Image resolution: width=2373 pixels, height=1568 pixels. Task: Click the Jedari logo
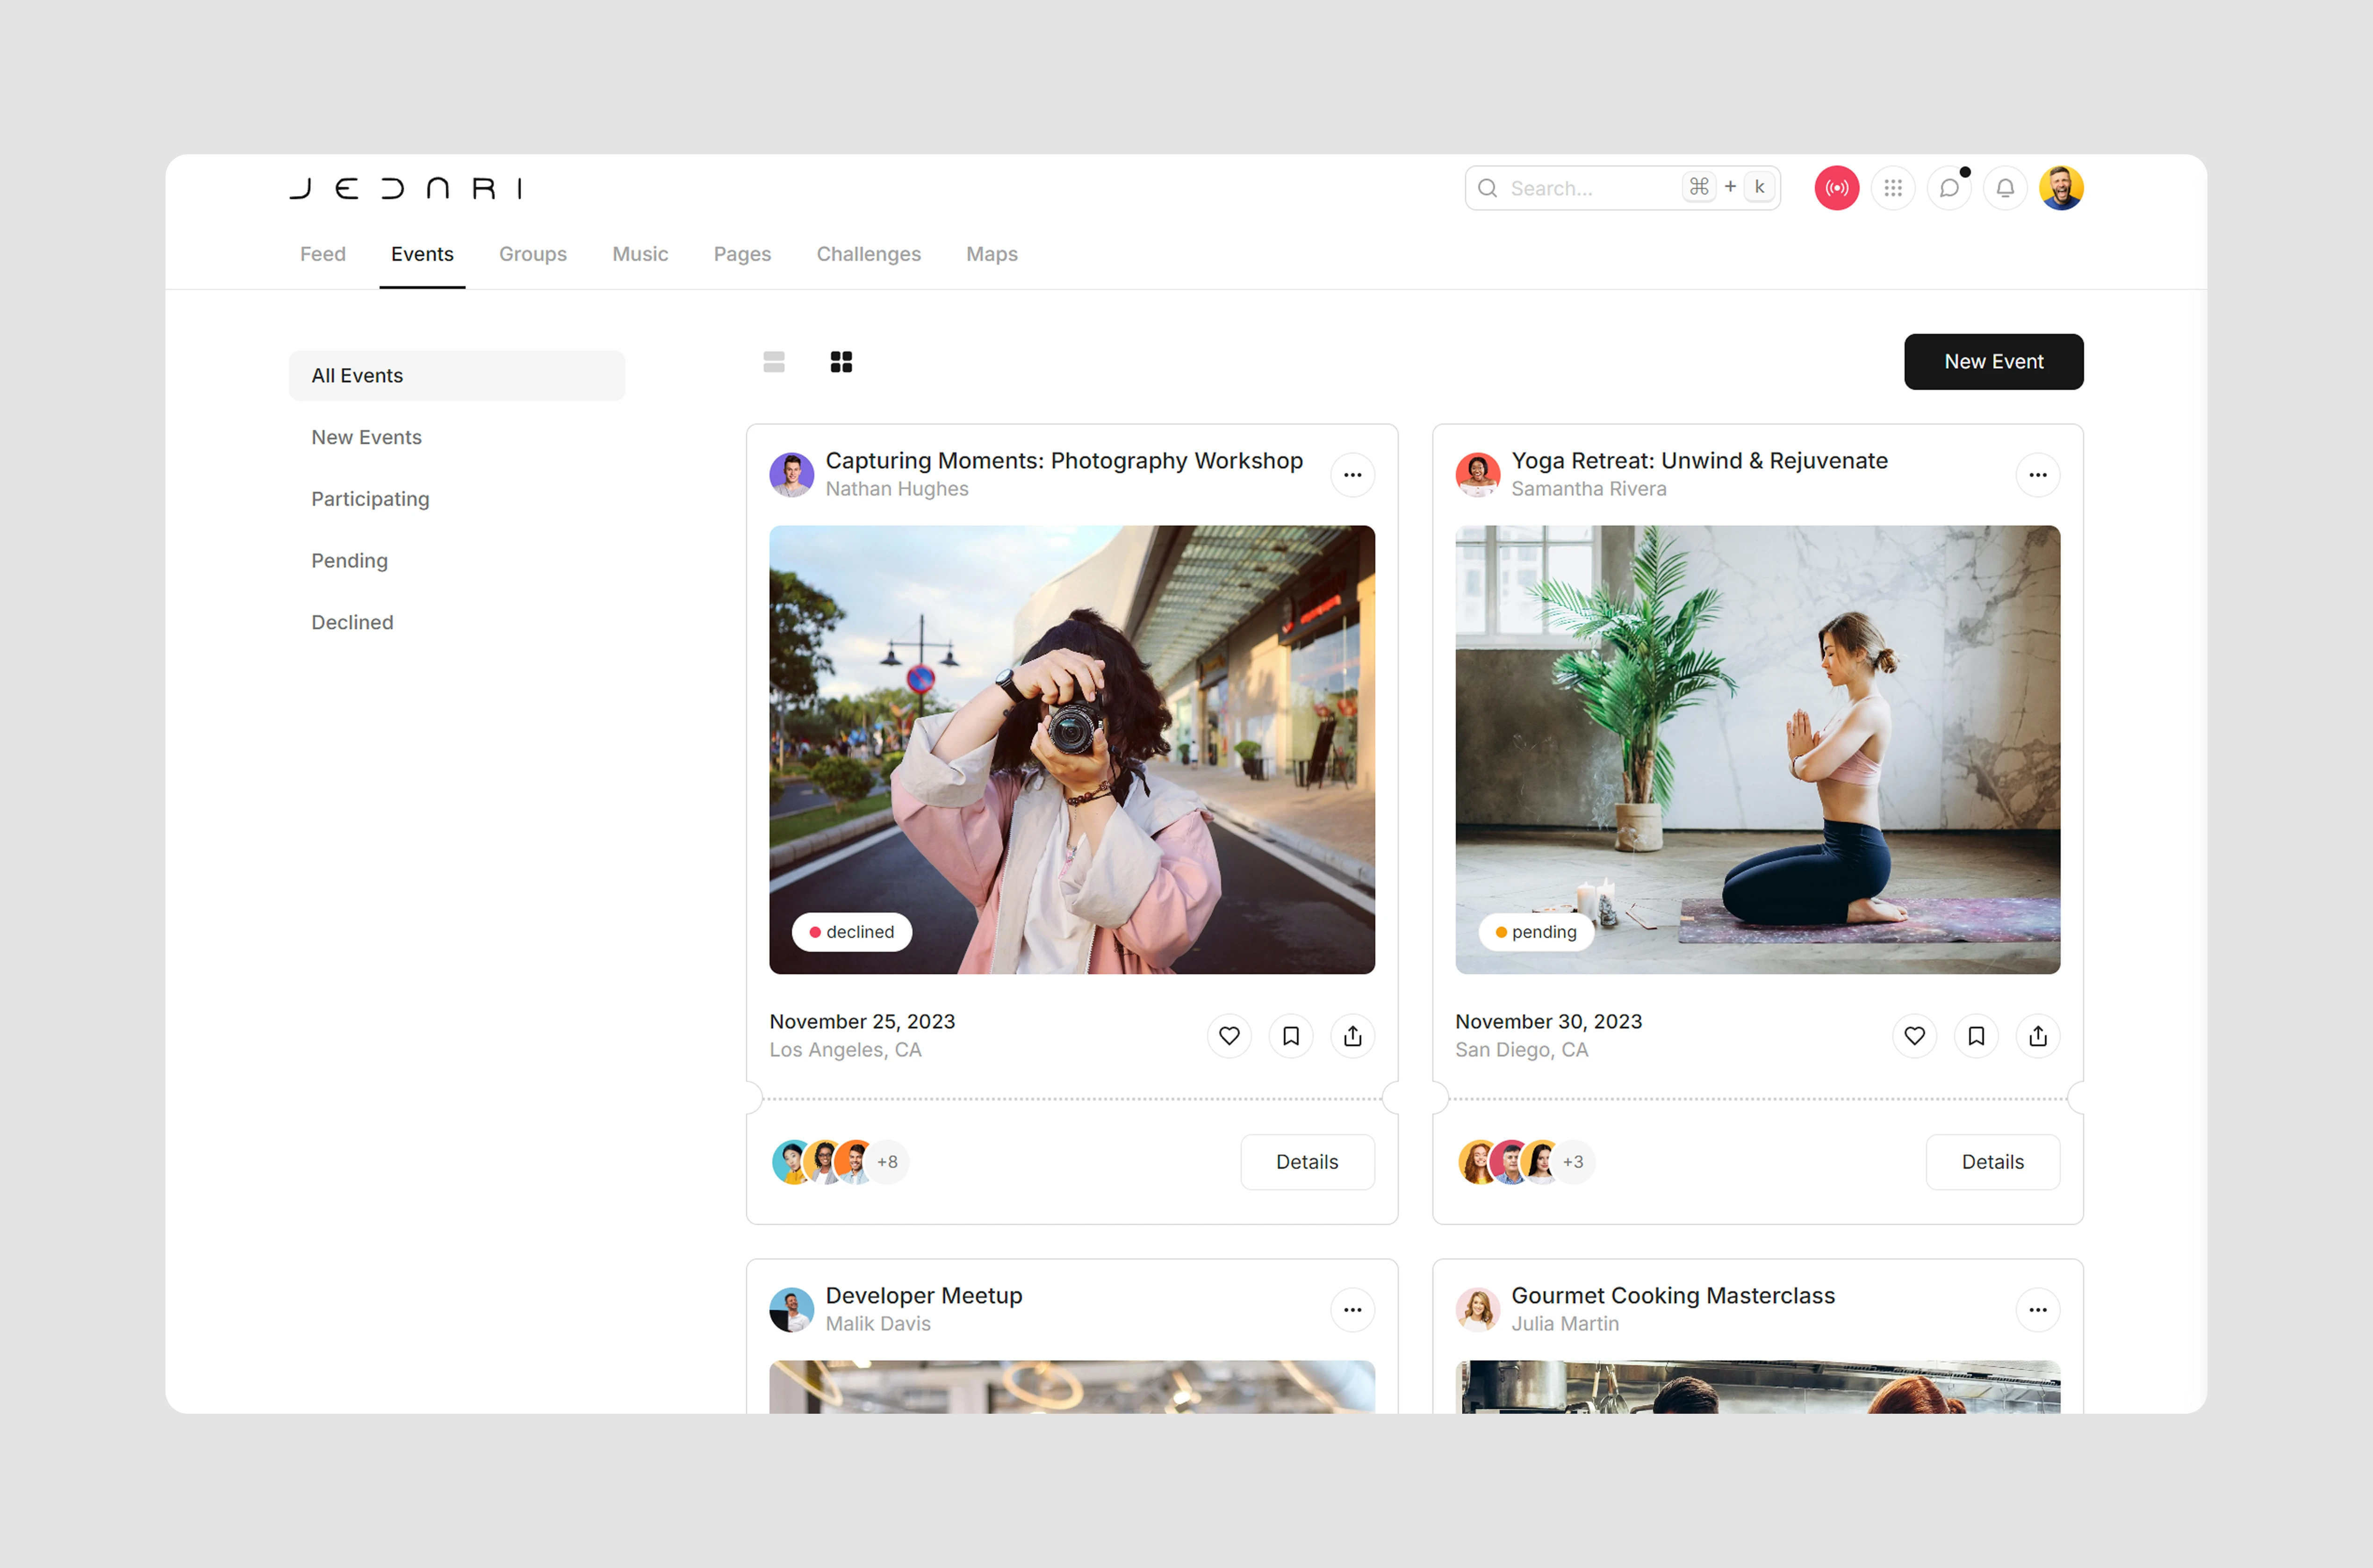[406, 188]
